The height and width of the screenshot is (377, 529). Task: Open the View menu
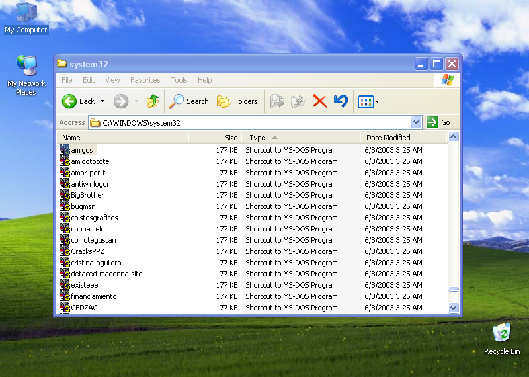[112, 80]
